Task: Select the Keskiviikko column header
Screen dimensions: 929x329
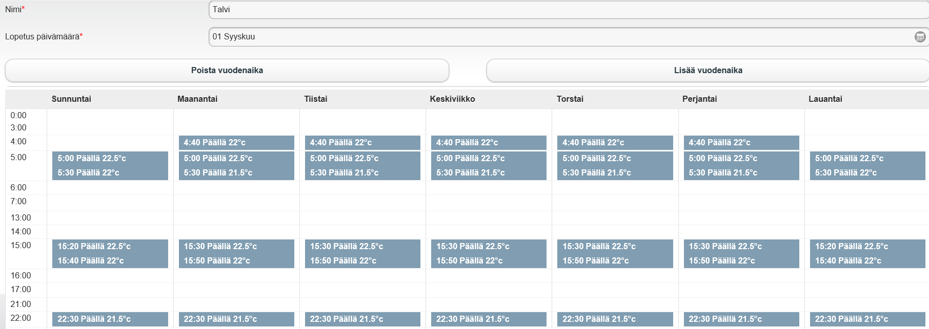Action: coord(452,99)
